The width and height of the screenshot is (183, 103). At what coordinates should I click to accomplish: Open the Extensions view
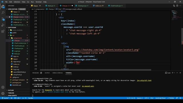3,31
